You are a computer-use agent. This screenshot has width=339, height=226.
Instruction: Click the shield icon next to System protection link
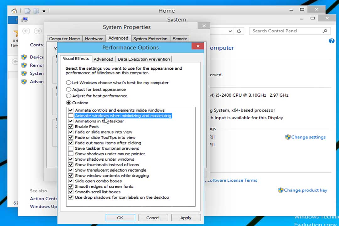point(24,73)
